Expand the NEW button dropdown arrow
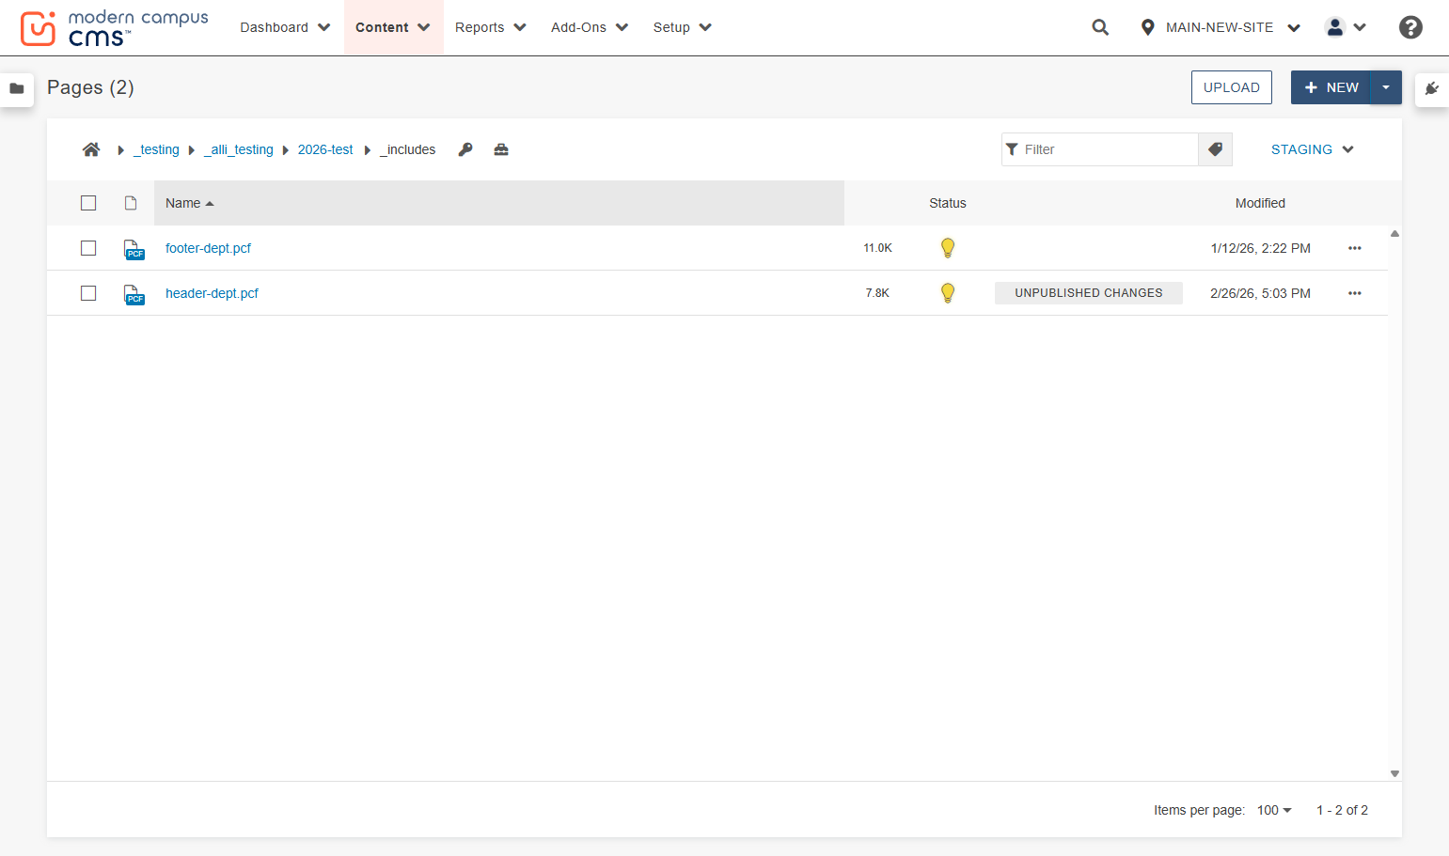The width and height of the screenshot is (1449, 856). click(x=1386, y=87)
